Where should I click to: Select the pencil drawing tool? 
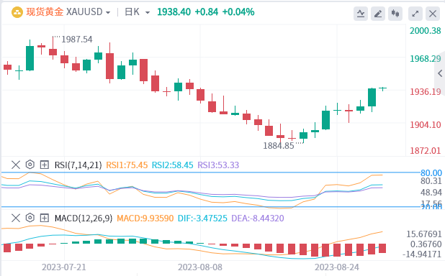click(x=378, y=14)
